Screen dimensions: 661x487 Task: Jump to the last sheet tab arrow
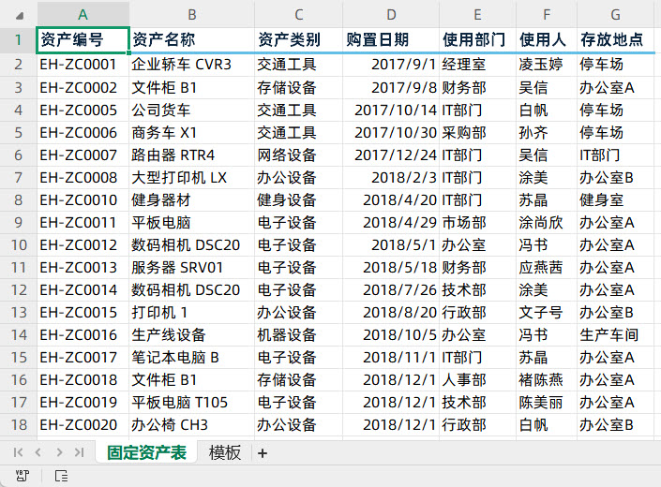(x=81, y=452)
